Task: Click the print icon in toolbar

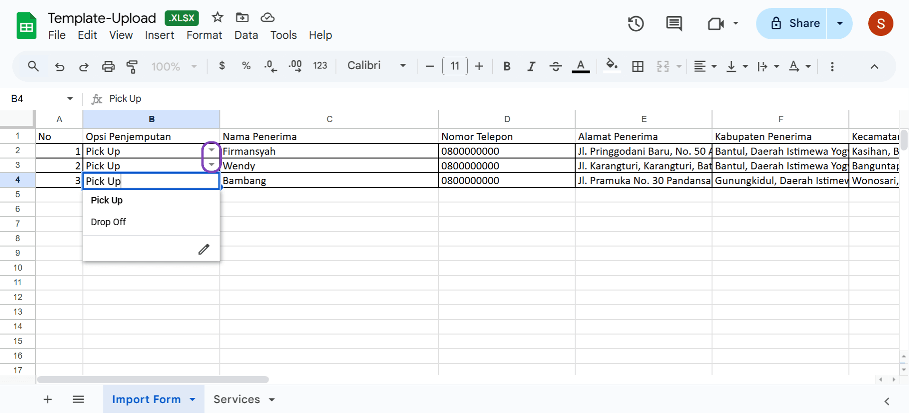Action: tap(108, 66)
